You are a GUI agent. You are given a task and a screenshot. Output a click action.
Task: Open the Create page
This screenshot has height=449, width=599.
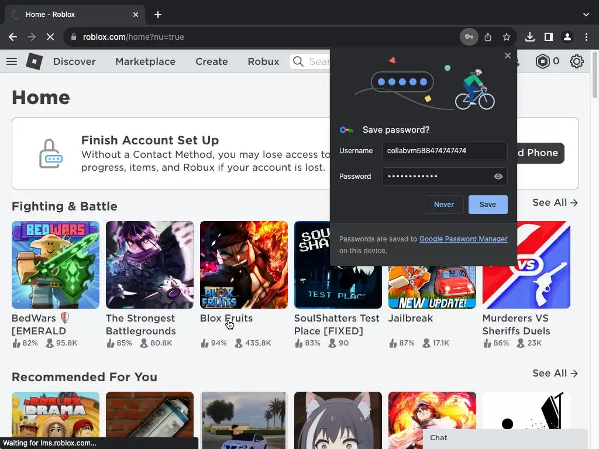coord(212,61)
